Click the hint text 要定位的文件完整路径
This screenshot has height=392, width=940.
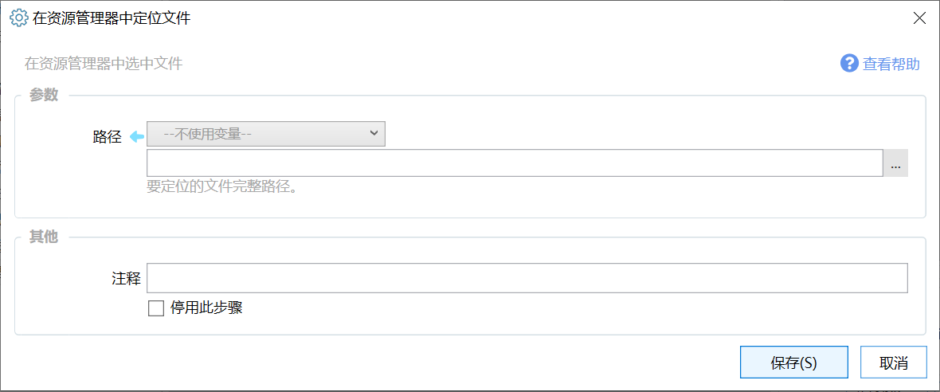tap(222, 188)
